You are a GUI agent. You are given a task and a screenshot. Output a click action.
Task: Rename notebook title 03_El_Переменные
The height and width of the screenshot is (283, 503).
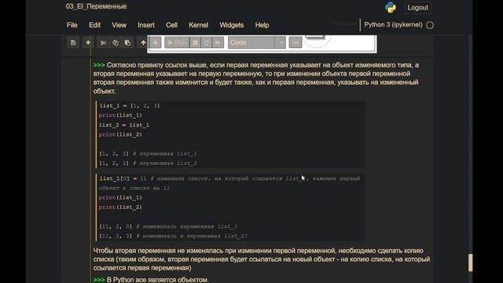tap(96, 6)
